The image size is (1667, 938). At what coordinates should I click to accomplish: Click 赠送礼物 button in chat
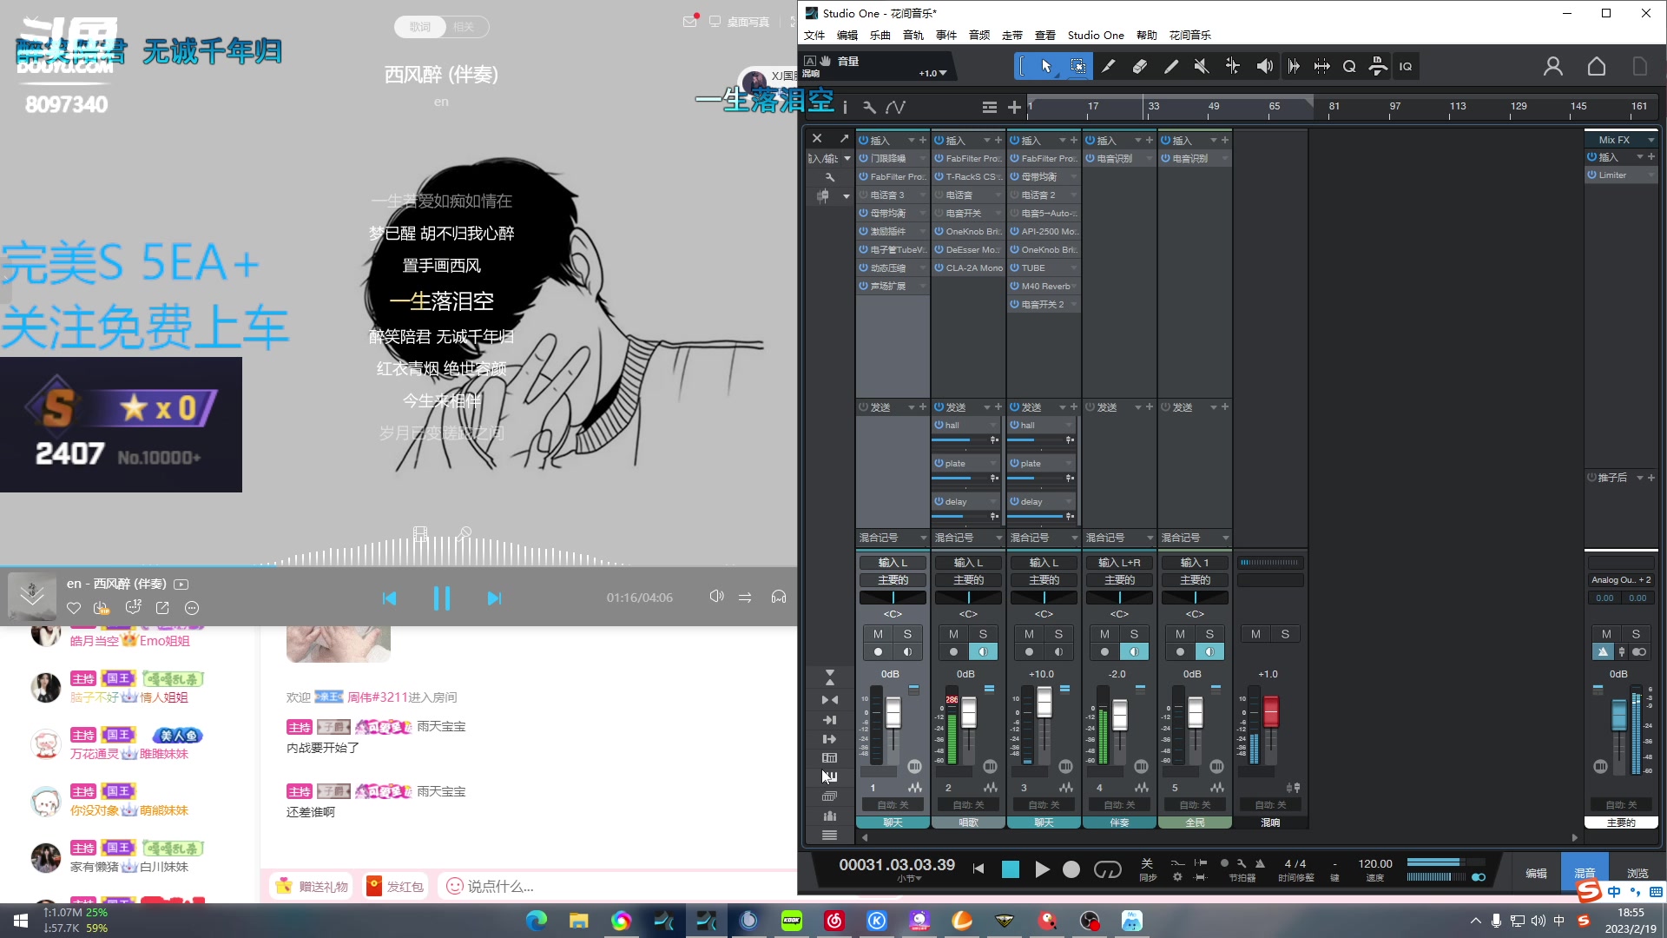(312, 886)
